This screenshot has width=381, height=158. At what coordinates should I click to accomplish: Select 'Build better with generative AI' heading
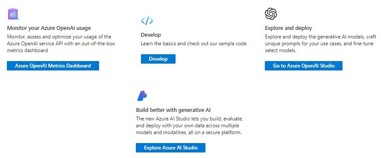tap(173, 110)
